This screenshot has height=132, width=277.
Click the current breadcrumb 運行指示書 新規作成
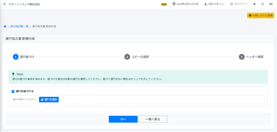(x=44, y=26)
